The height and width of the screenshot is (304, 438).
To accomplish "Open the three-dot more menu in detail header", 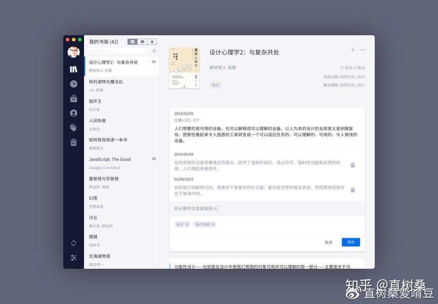I will click(x=363, y=50).
